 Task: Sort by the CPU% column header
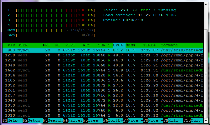click(x=118, y=45)
